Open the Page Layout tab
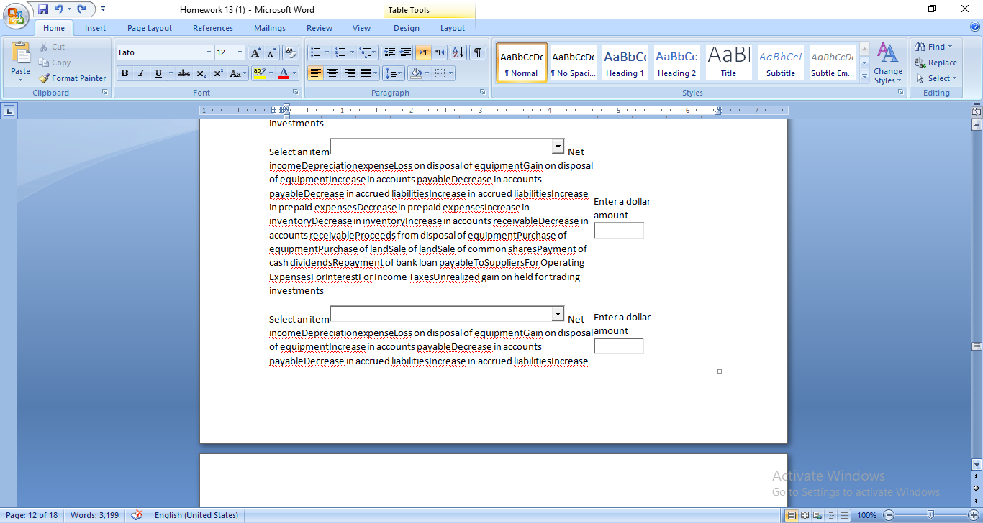The height and width of the screenshot is (523, 983). 150,28
